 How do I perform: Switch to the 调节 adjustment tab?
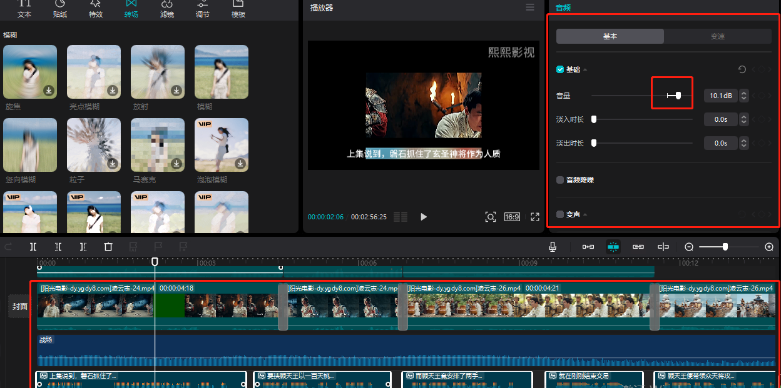pyautogui.click(x=203, y=9)
